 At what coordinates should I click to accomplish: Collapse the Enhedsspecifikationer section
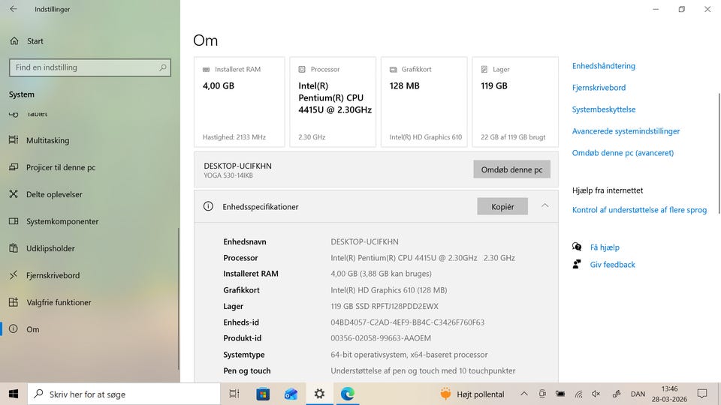(x=545, y=205)
